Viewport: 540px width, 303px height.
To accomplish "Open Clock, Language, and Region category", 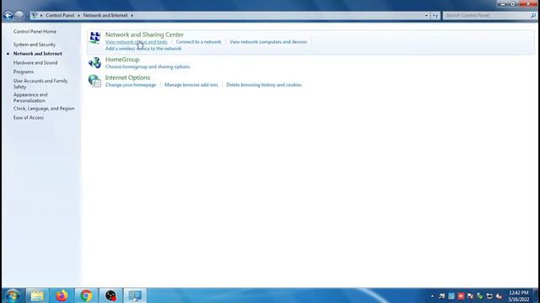I will coord(44,109).
